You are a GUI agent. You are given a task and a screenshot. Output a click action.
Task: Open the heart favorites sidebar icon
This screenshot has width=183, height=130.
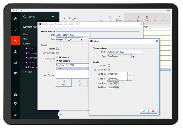coord(15,73)
